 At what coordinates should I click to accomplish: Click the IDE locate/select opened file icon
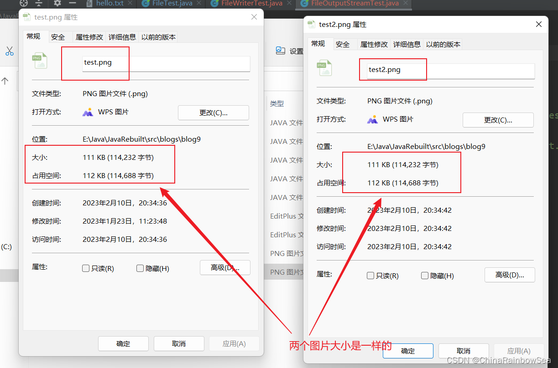(24, 3)
